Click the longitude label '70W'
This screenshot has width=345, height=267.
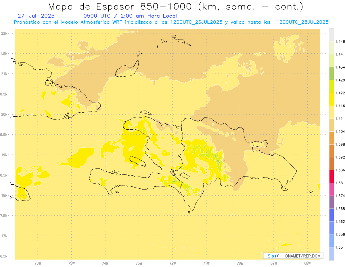(x=240, y=263)
